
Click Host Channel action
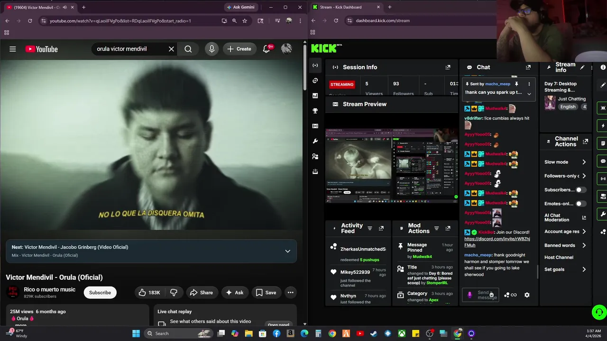[559, 257]
